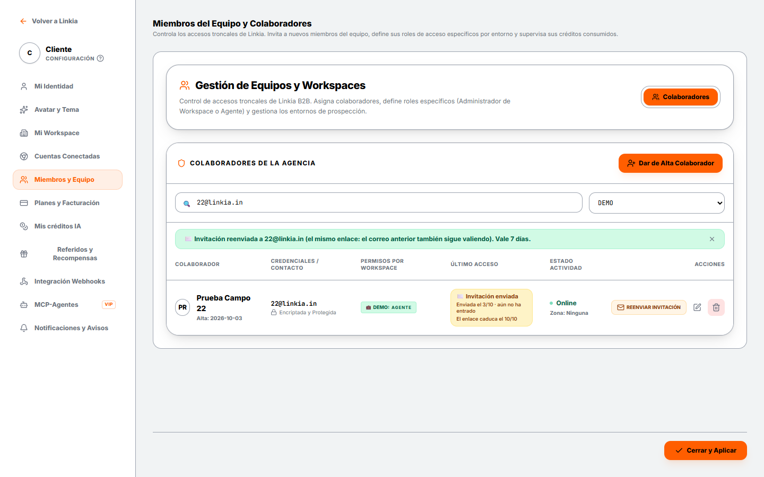Click the magnifier icon in the search field
Image resolution: width=764 pixels, height=477 pixels.
click(187, 203)
